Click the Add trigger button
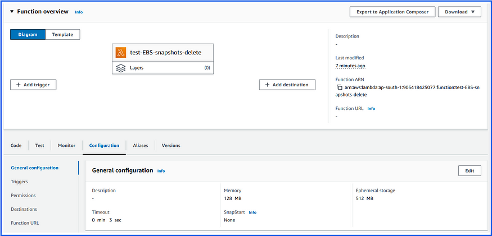492x236 pixels. point(33,85)
